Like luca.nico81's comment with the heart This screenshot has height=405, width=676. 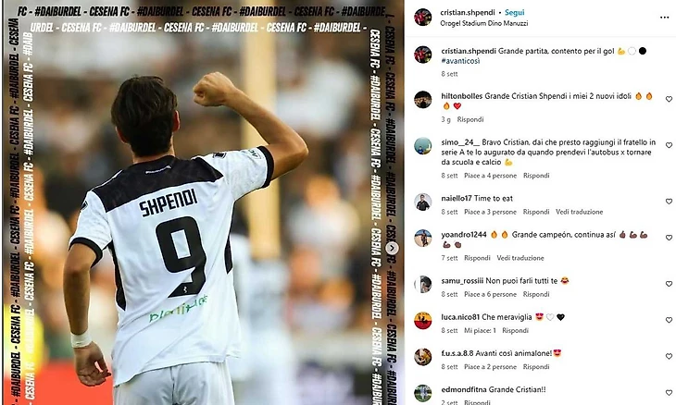point(669,320)
